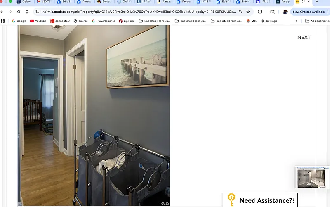330x207 pixels.
Task: Close the active CR tab
Action: click(x=309, y=2)
